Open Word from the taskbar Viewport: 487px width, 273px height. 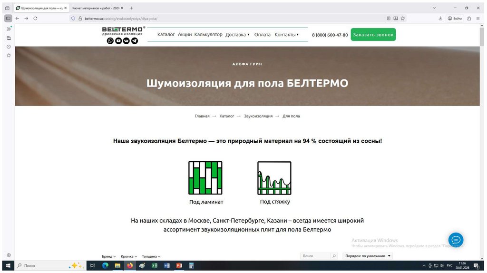click(167, 265)
